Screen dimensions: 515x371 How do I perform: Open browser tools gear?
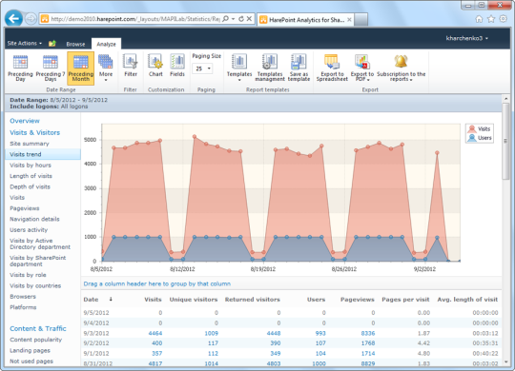coord(503,19)
